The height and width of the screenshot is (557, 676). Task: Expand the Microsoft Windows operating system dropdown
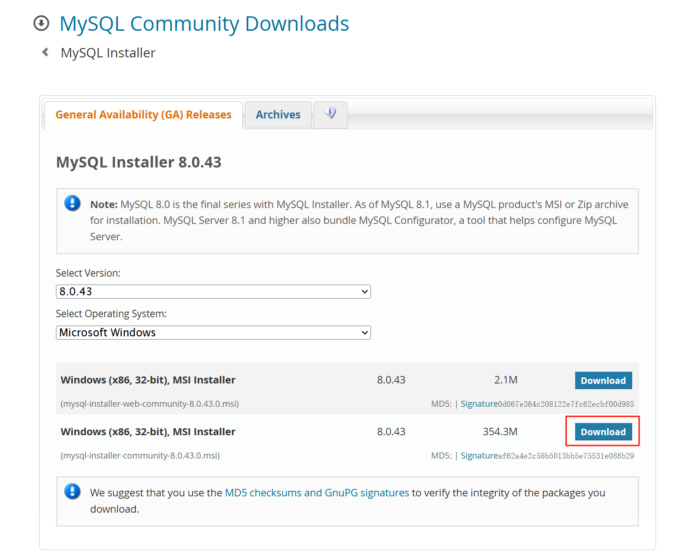tap(213, 333)
